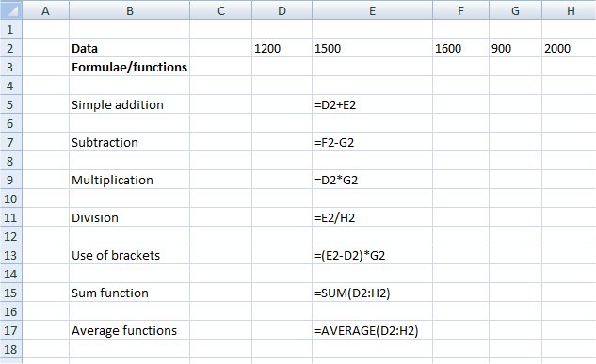The height and width of the screenshot is (364, 596).
Task: Select the =SUM(D2:H2) formula cell
Action: coord(373,293)
